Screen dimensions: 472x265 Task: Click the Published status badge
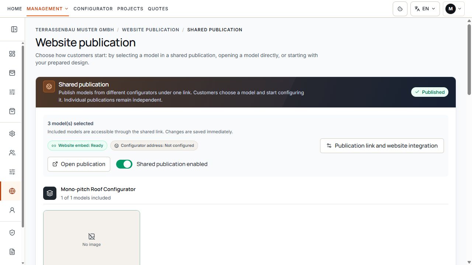430,92
